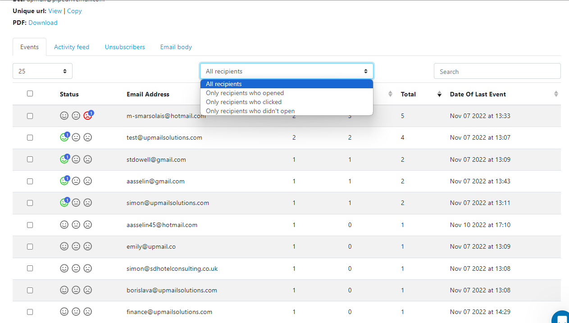Choose Only recipients who opened
Screen dimensions: 569x323
287,93
